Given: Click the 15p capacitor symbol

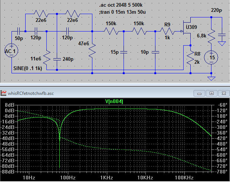Looking at the screenshot, I should click(x=123, y=52).
